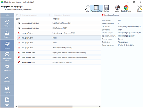The width and height of the screenshot is (144, 108).
Task: Collapse sidebar with the up arrow
Action: tap(7, 15)
